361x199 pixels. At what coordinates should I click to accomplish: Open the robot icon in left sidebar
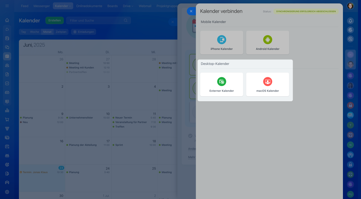coord(7,156)
